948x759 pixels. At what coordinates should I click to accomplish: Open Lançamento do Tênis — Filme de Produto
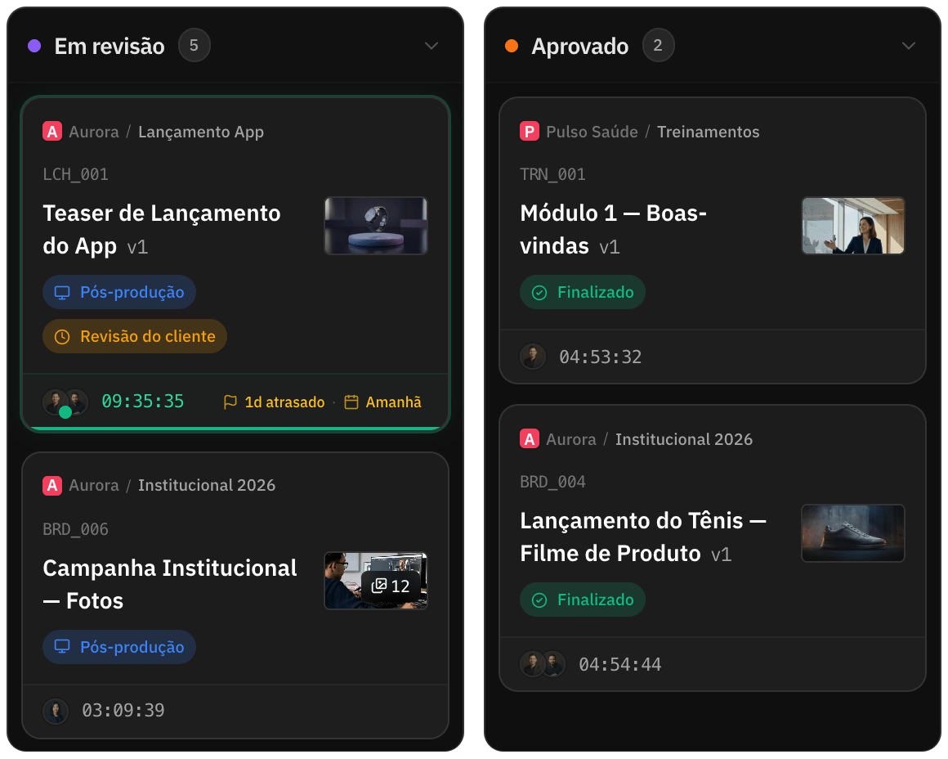pyautogui.click(x=643, y=537)
